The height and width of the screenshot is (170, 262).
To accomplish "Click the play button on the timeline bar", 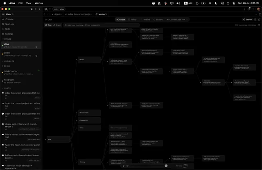I will tap(124, 166).
